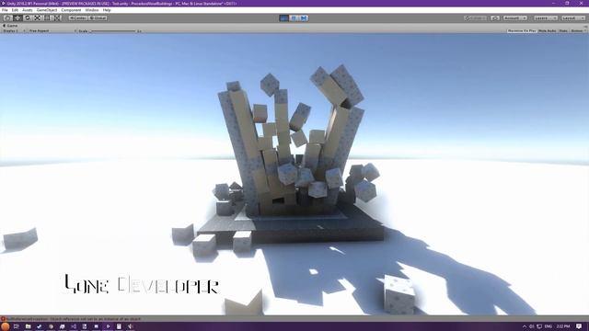Select the Move tool

coord(17,18)
